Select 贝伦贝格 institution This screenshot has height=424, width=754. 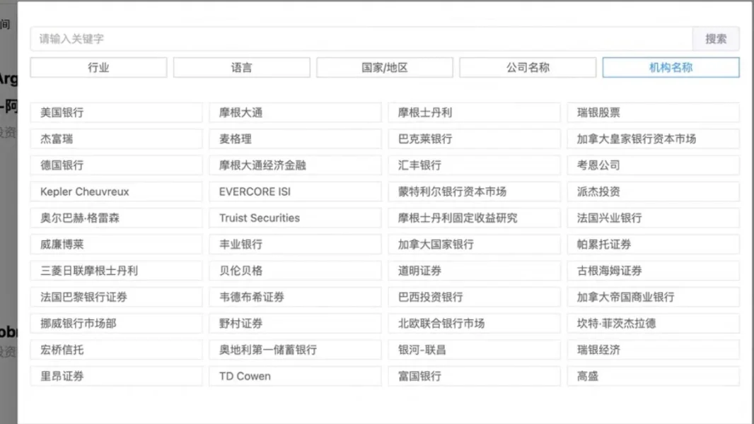pyautogui.click(x=295, y=271)
